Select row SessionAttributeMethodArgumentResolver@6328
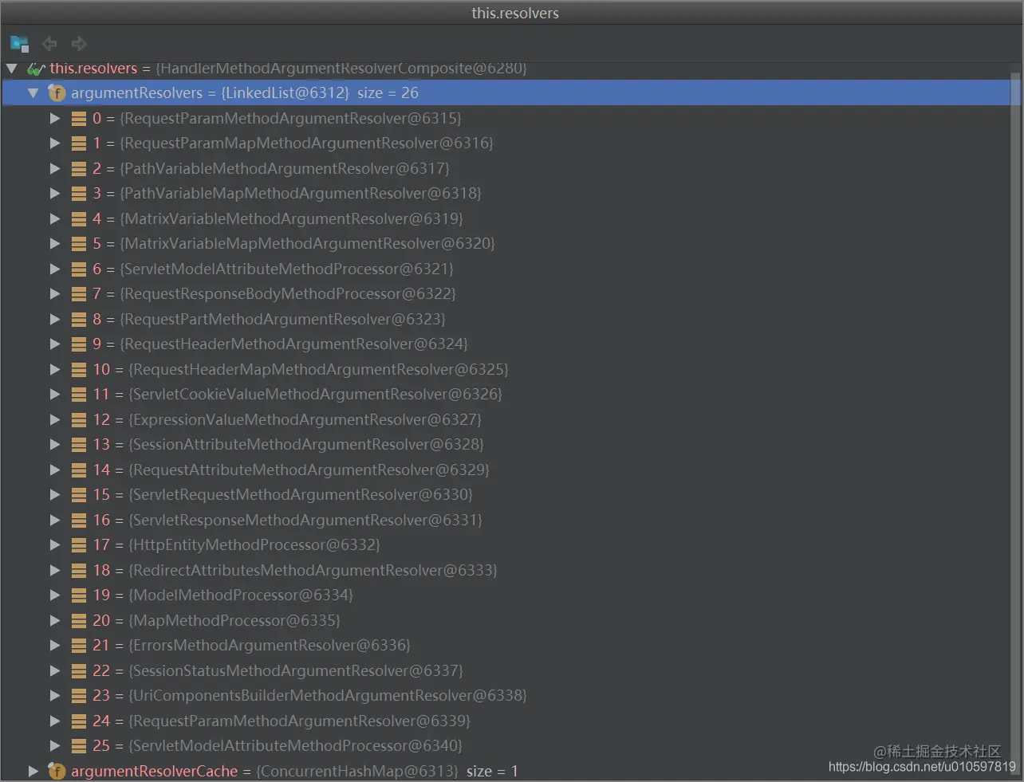 [506, 445]
